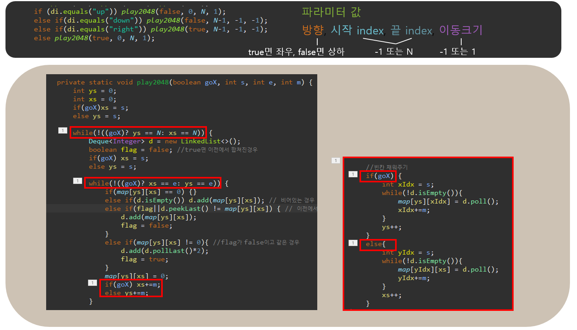Click the 'Deque<Integer> d = new LinkedList<>();' line
This screenshot has width=577, height=330.
[x=164, y=141]
